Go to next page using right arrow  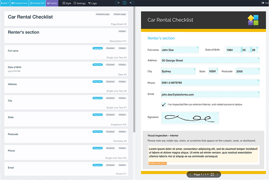pos(217,175)
